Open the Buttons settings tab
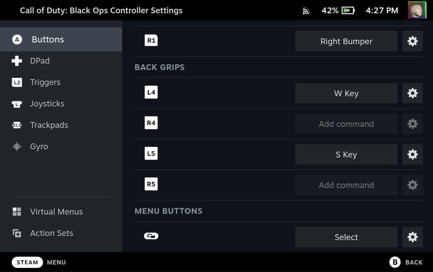Viewport: 433px width, 272px height. pyautogui.click(x=48, y=40)
